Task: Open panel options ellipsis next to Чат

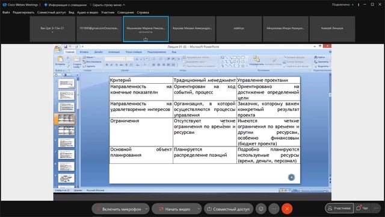Action: point(376,208)
